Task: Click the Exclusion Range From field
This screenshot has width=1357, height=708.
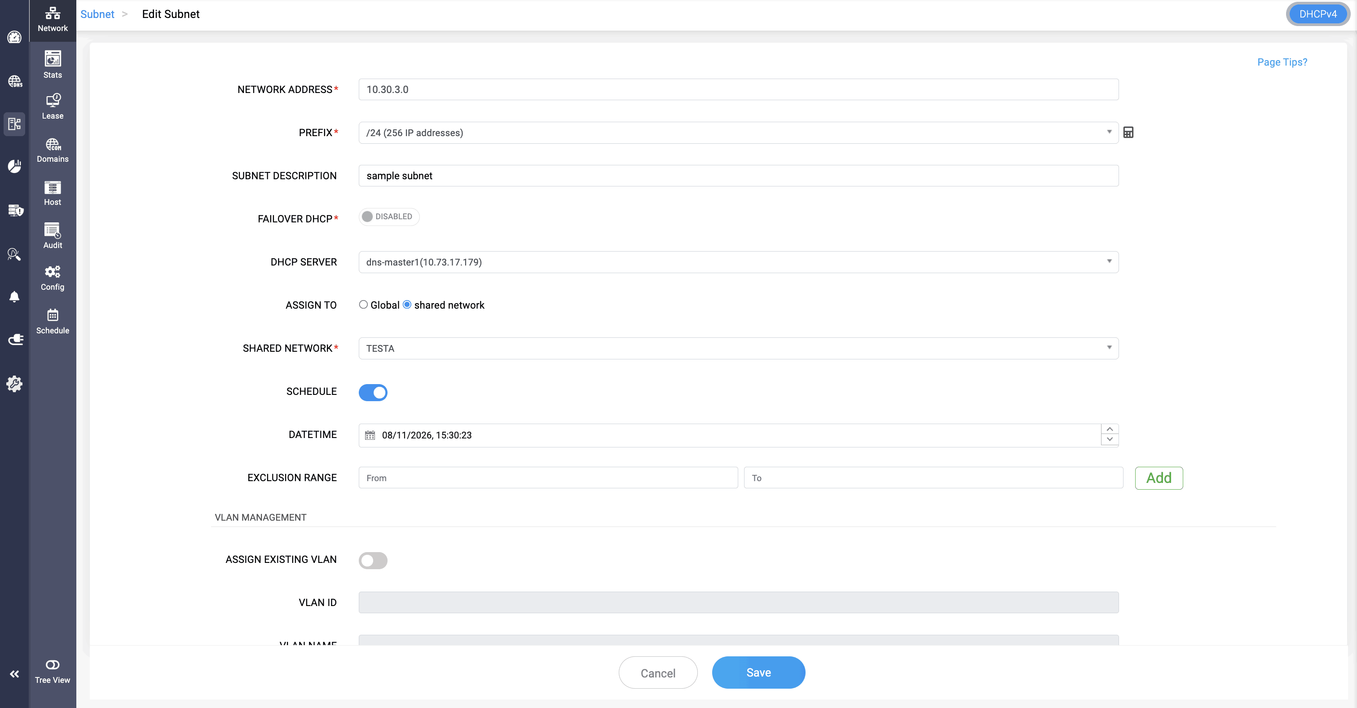Action: tap(548, 478)
